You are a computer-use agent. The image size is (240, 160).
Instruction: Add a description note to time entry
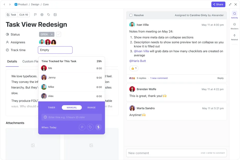(x=82, y=127)
